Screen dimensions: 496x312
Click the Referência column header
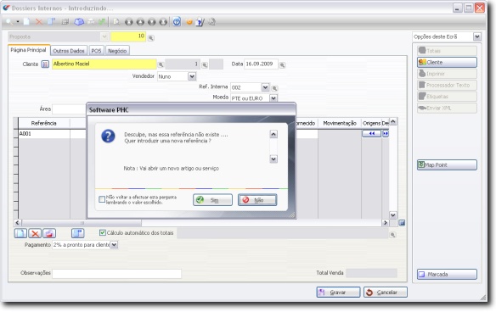pos(44,123)
